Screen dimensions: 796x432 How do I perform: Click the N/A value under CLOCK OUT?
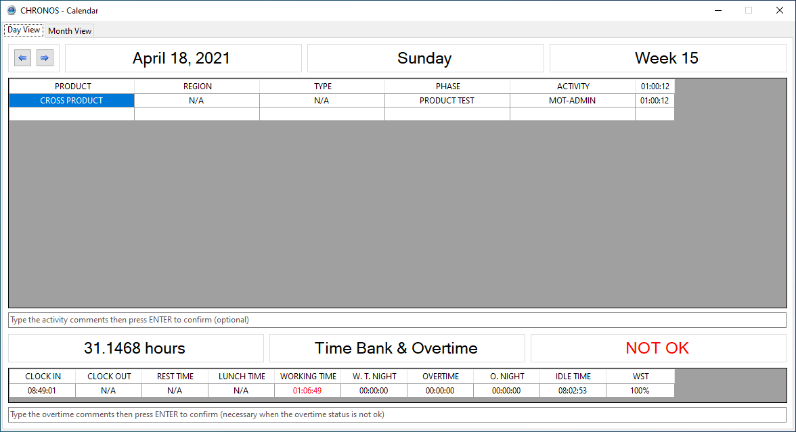[x=108, y=391]
